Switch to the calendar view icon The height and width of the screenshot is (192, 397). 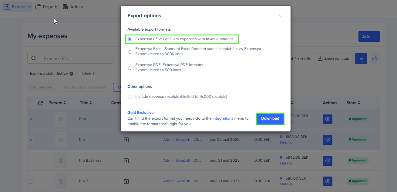pos(375,58)
